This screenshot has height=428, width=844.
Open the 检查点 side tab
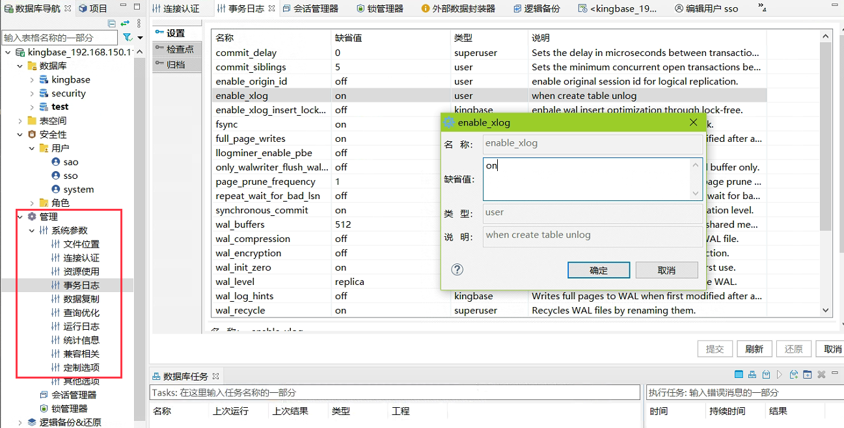[176, 49]
